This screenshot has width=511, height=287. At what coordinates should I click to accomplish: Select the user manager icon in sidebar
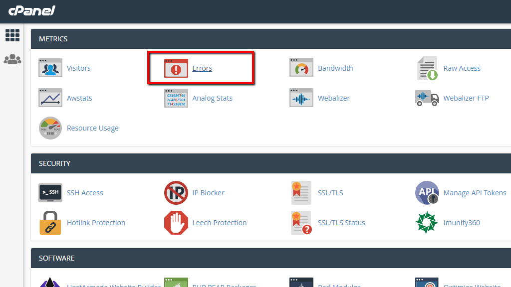tap(12, 59)
